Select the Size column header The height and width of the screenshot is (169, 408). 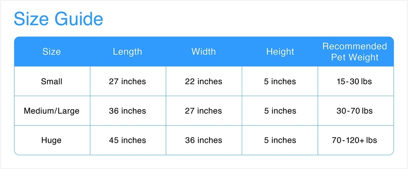tap(52, 52)
